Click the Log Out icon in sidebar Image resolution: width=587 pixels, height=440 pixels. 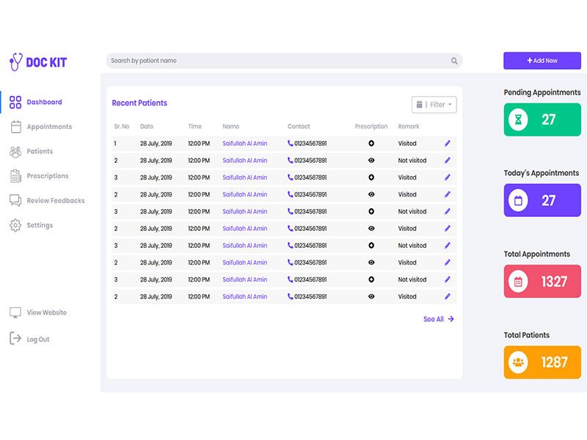pos(15,339)
